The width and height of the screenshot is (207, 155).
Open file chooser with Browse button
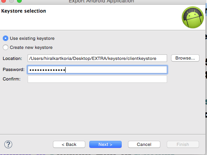click(x=185, y=58)
